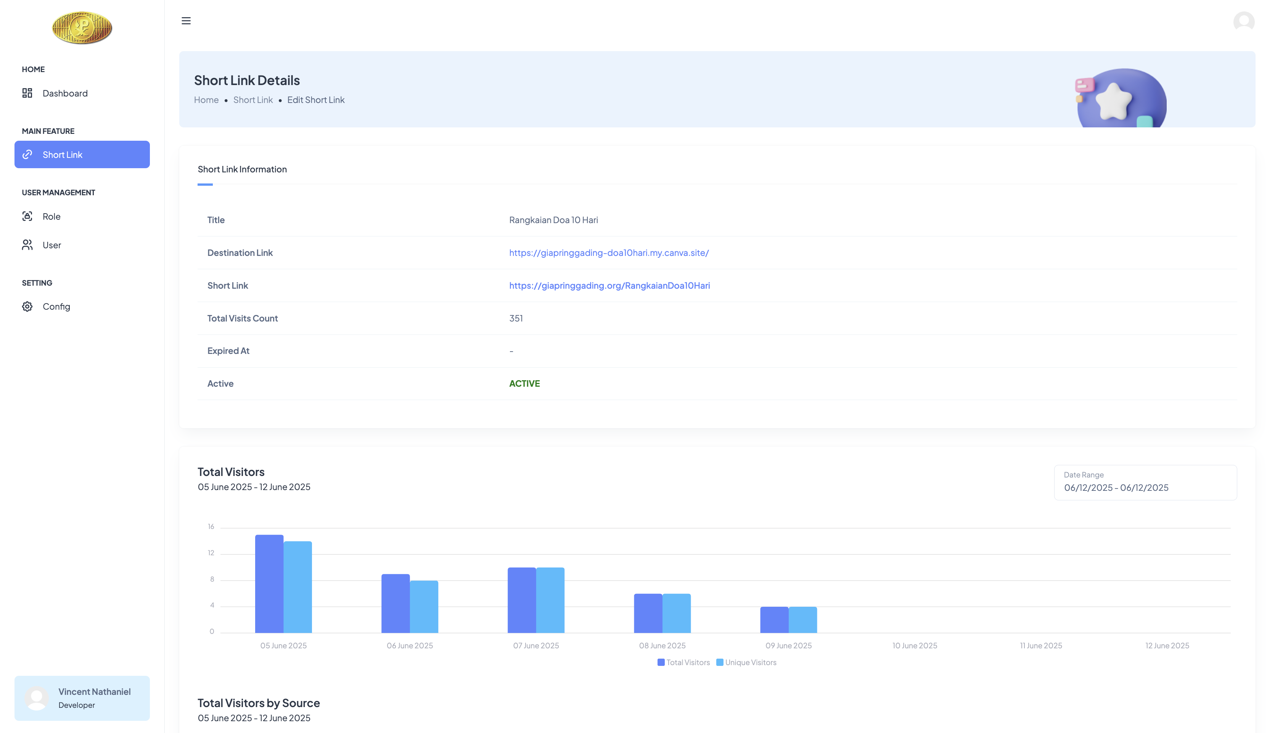
Task: Open Vincent Nathaniel profile card
Action: pyautogui.click(x=82, y=698)
